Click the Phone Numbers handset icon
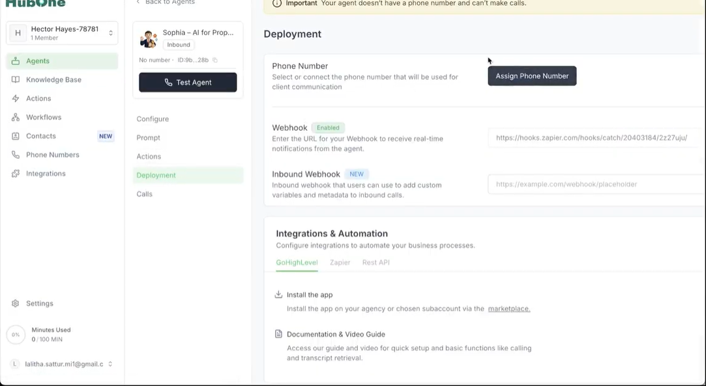 point(16,155)
